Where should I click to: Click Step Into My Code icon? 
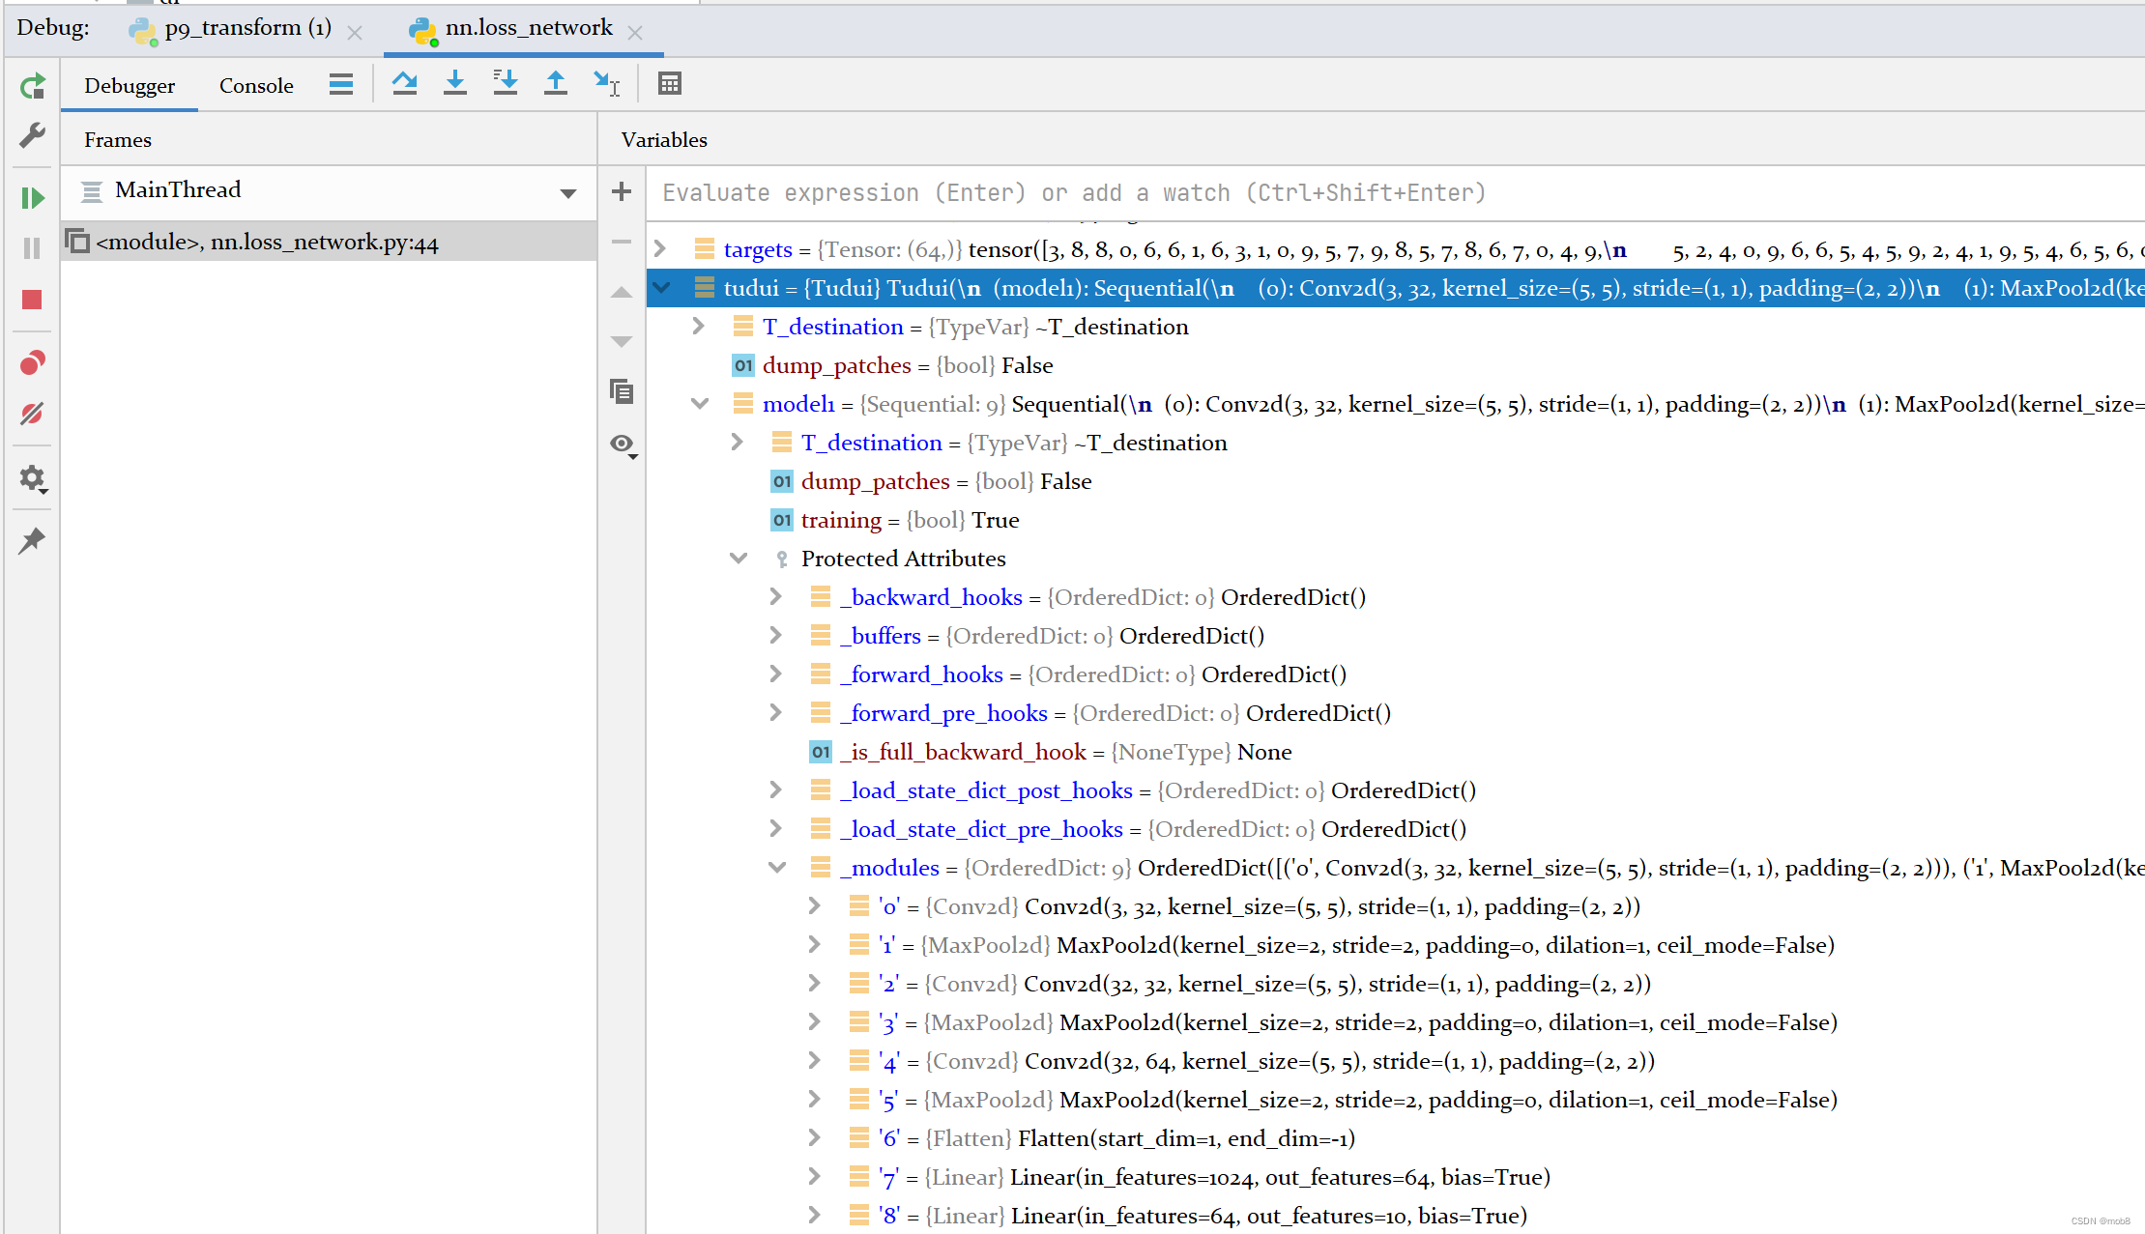(505, 84)
